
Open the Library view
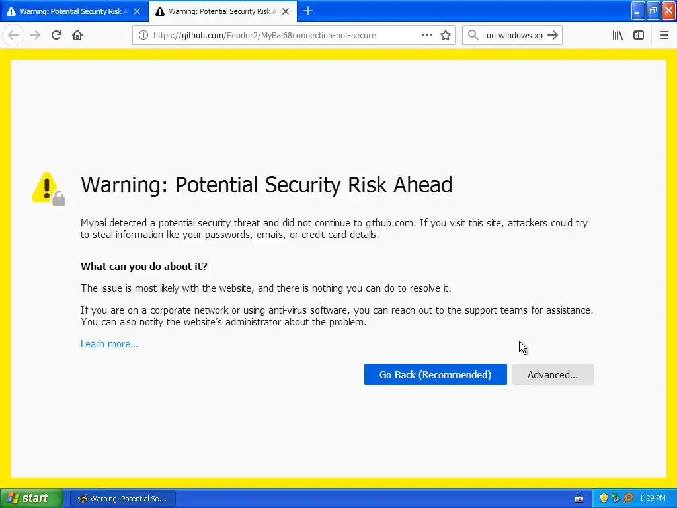(x=617, y=35)
